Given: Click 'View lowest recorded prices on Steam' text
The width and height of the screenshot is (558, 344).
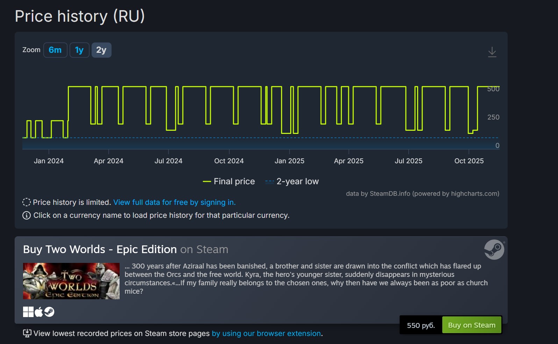Looking at the screenshot, I should (122, 334).
